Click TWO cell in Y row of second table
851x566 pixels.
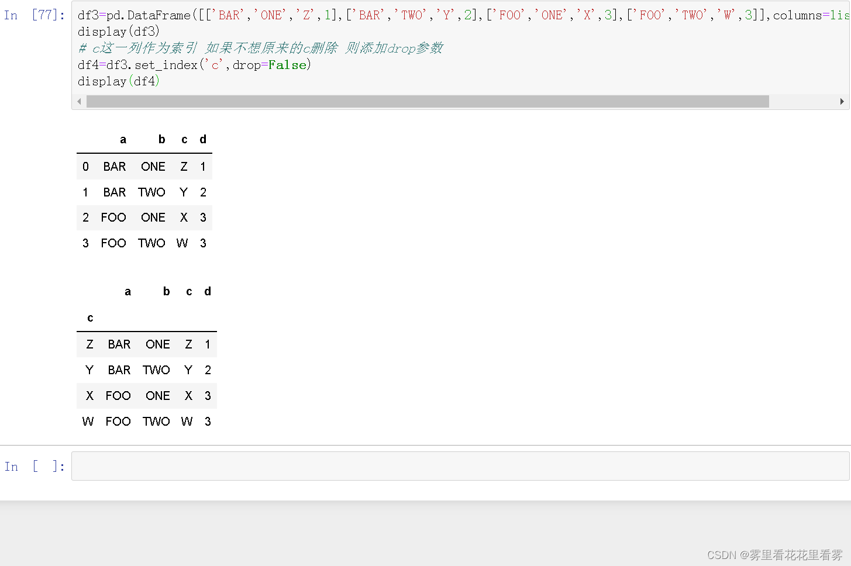tap(157, 370)
